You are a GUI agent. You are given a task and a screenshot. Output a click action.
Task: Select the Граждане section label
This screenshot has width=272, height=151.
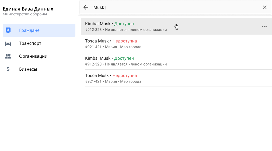tap(29, 30)
